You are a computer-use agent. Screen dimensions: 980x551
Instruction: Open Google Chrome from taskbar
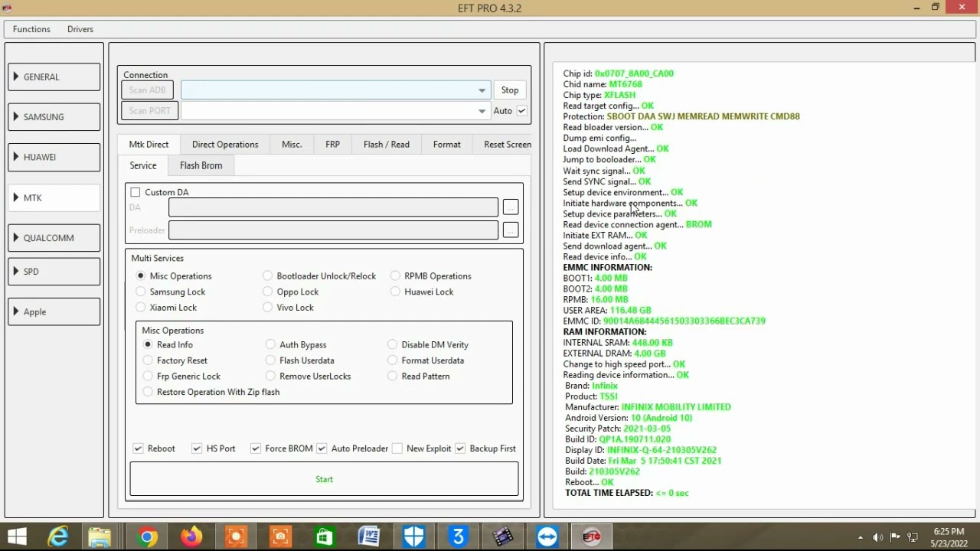click(x=147, y=536)
